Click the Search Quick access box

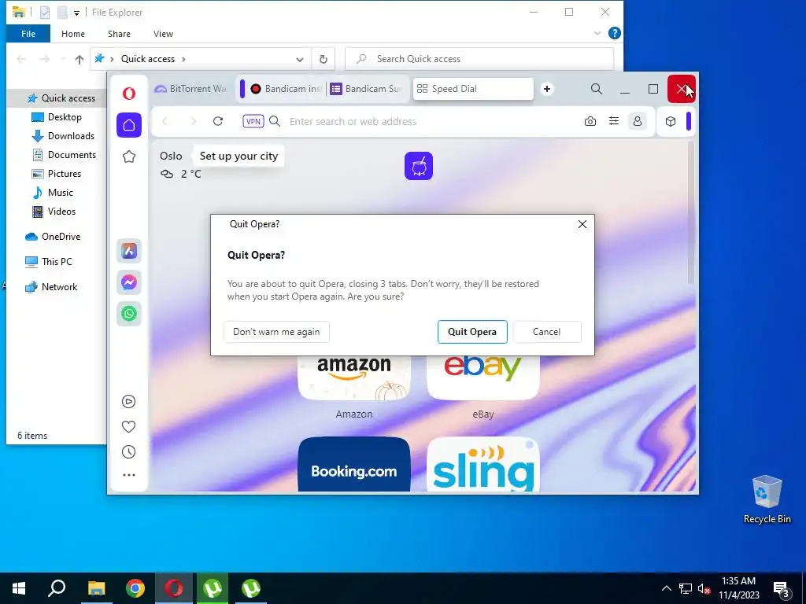pos(479,59)
